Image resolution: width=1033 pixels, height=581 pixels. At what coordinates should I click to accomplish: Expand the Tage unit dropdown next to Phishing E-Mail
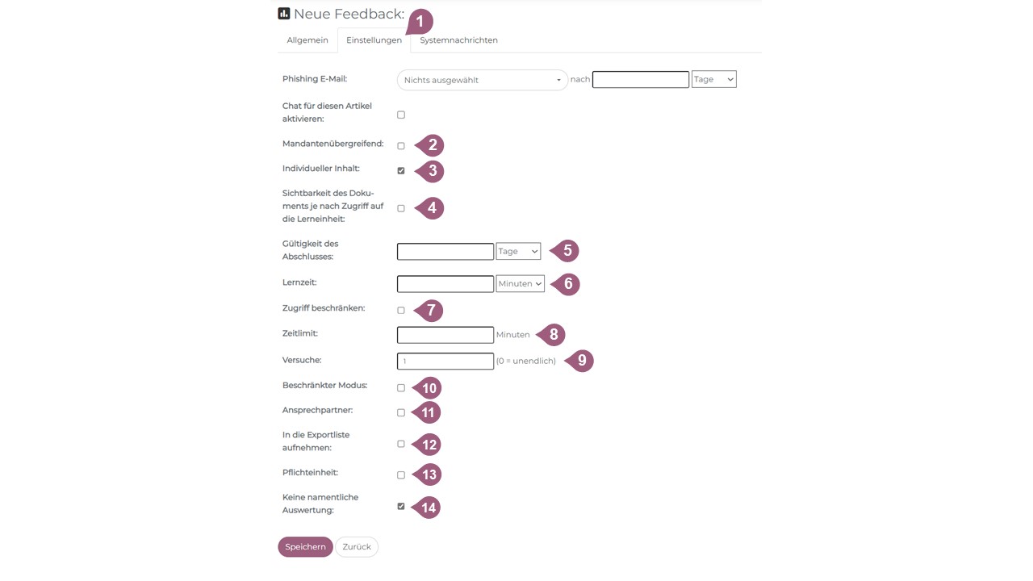(x=714, y=79)
